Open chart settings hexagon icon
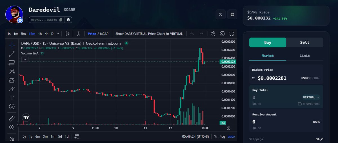 [x=222, y=34]
